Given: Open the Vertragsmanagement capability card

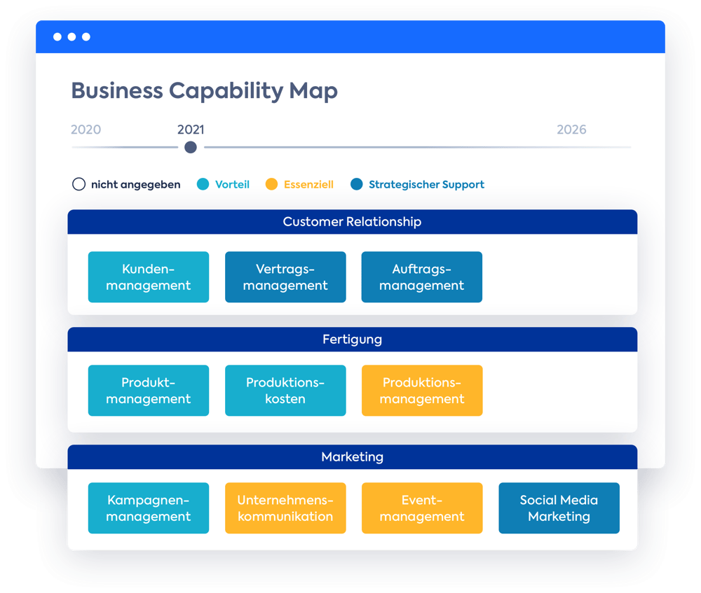Looking at the screenshot, I should pos(285,277).
